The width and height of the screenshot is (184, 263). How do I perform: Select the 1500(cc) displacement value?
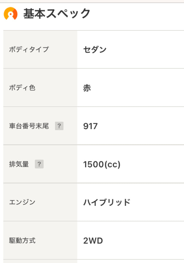(102, 164)
